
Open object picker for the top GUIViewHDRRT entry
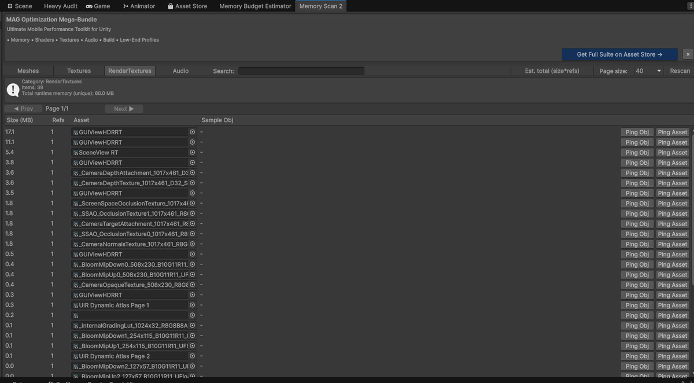192,132
